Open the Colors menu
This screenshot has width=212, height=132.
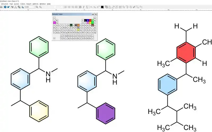pyautogui.click(x=23, y=4)
